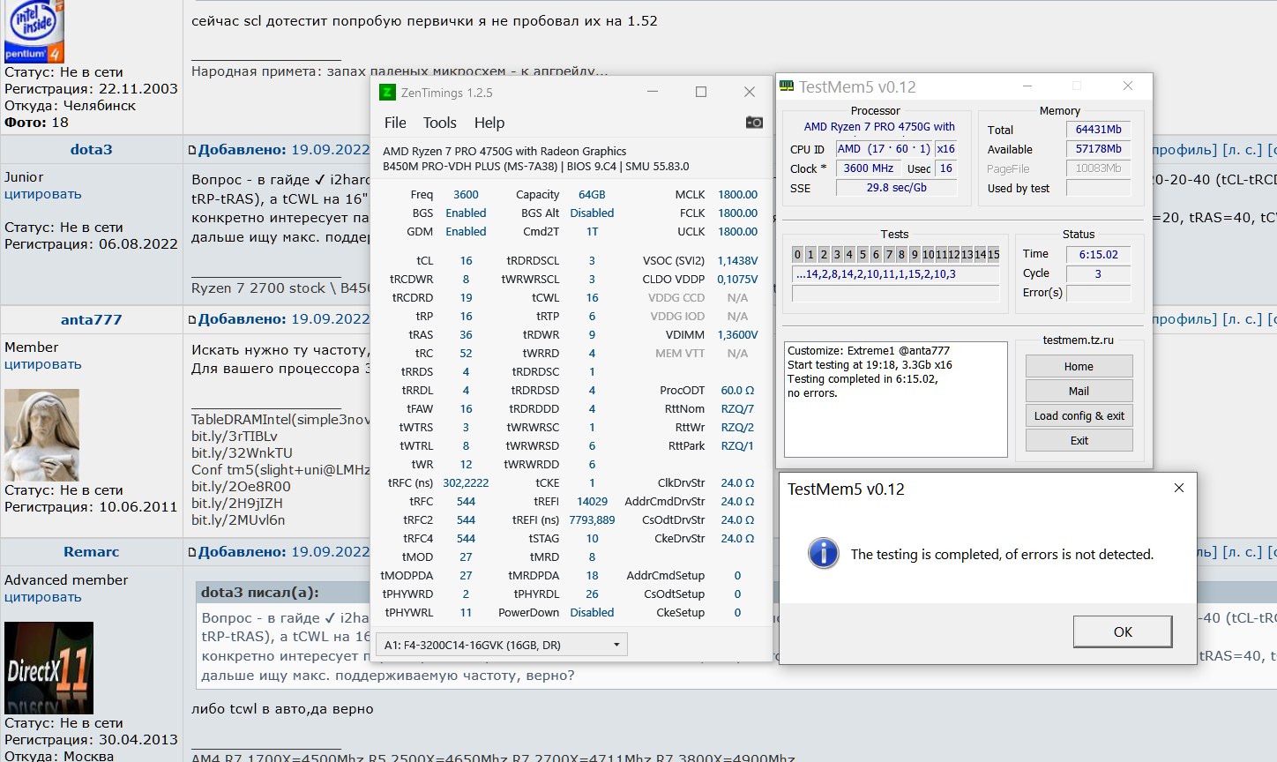
Task: Click the Total memory field showing 64431Mb
Action: (x=1098, y=129)
